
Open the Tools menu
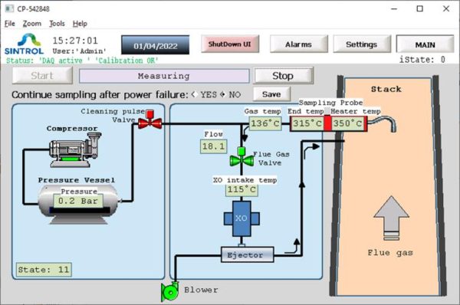click(57, 24)
